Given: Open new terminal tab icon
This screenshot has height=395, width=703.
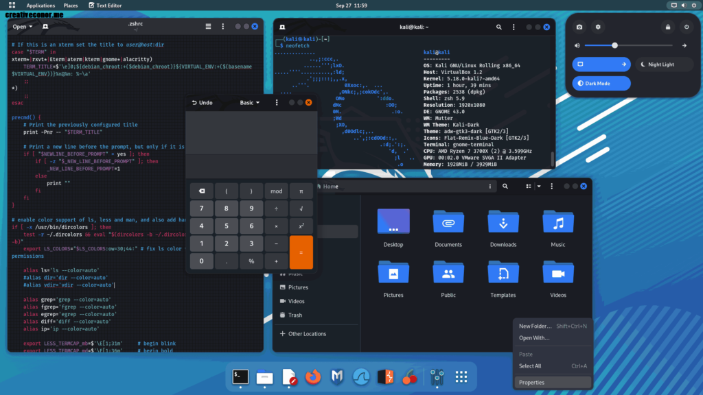Looking at the screenshot, I should click(282, 27).
